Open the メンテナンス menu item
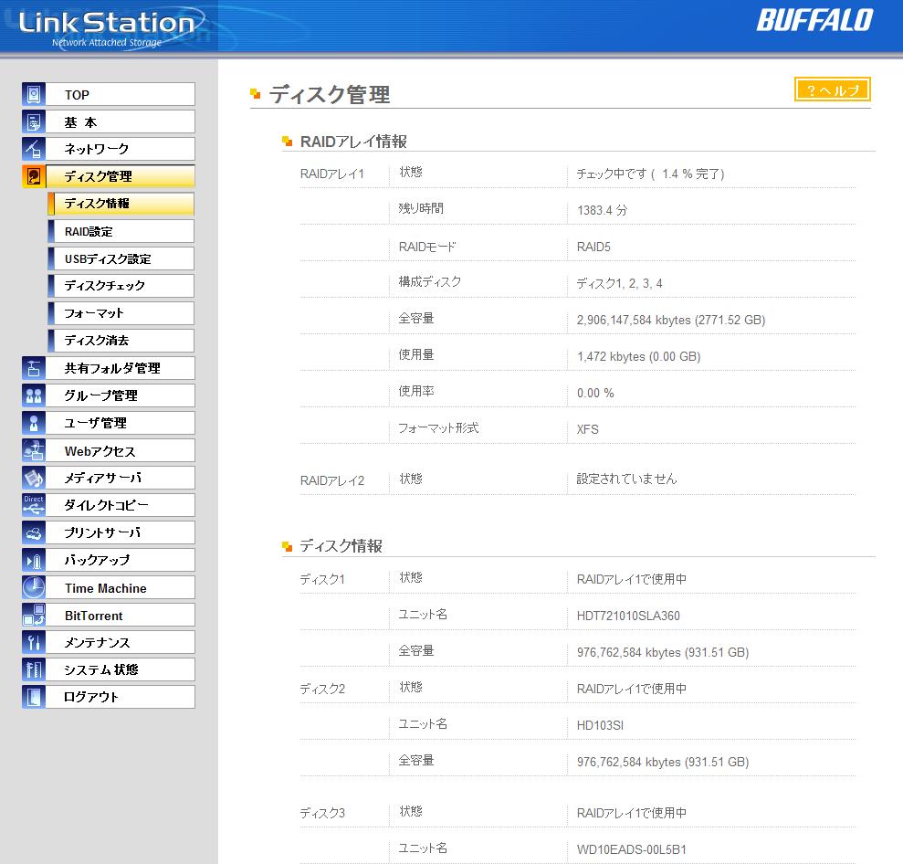 pos(121,642)
